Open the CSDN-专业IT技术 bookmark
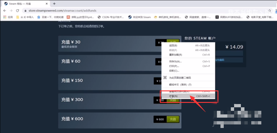277x133 pixels. (111, 17)
